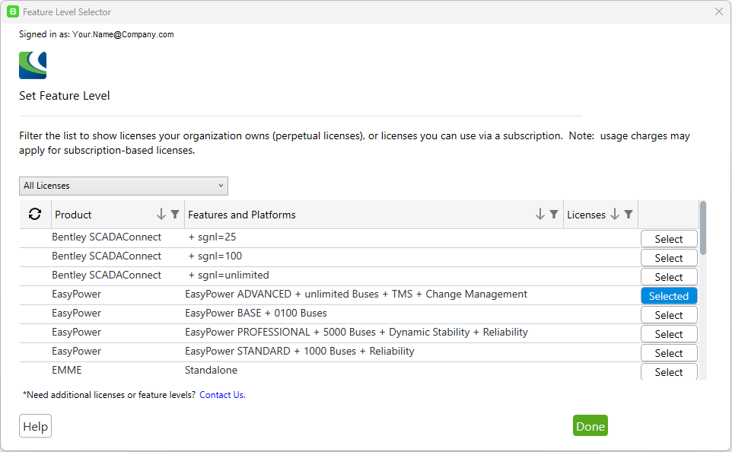
Task: Select EasyPower BASE + 0100 Buses license
Action: (x=669, y=315)
